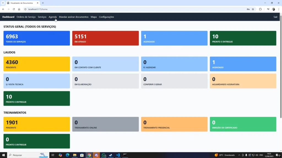Image resolution: width=282 pixels, height=158 pixels.
Task: Open the Configurações page
Action: (106, 17)
